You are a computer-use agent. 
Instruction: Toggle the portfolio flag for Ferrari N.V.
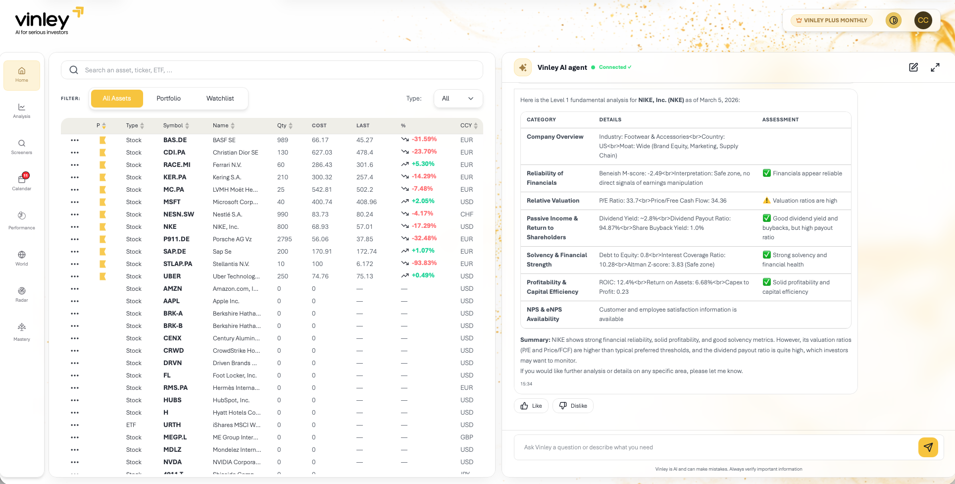click(x=103, y=165)
